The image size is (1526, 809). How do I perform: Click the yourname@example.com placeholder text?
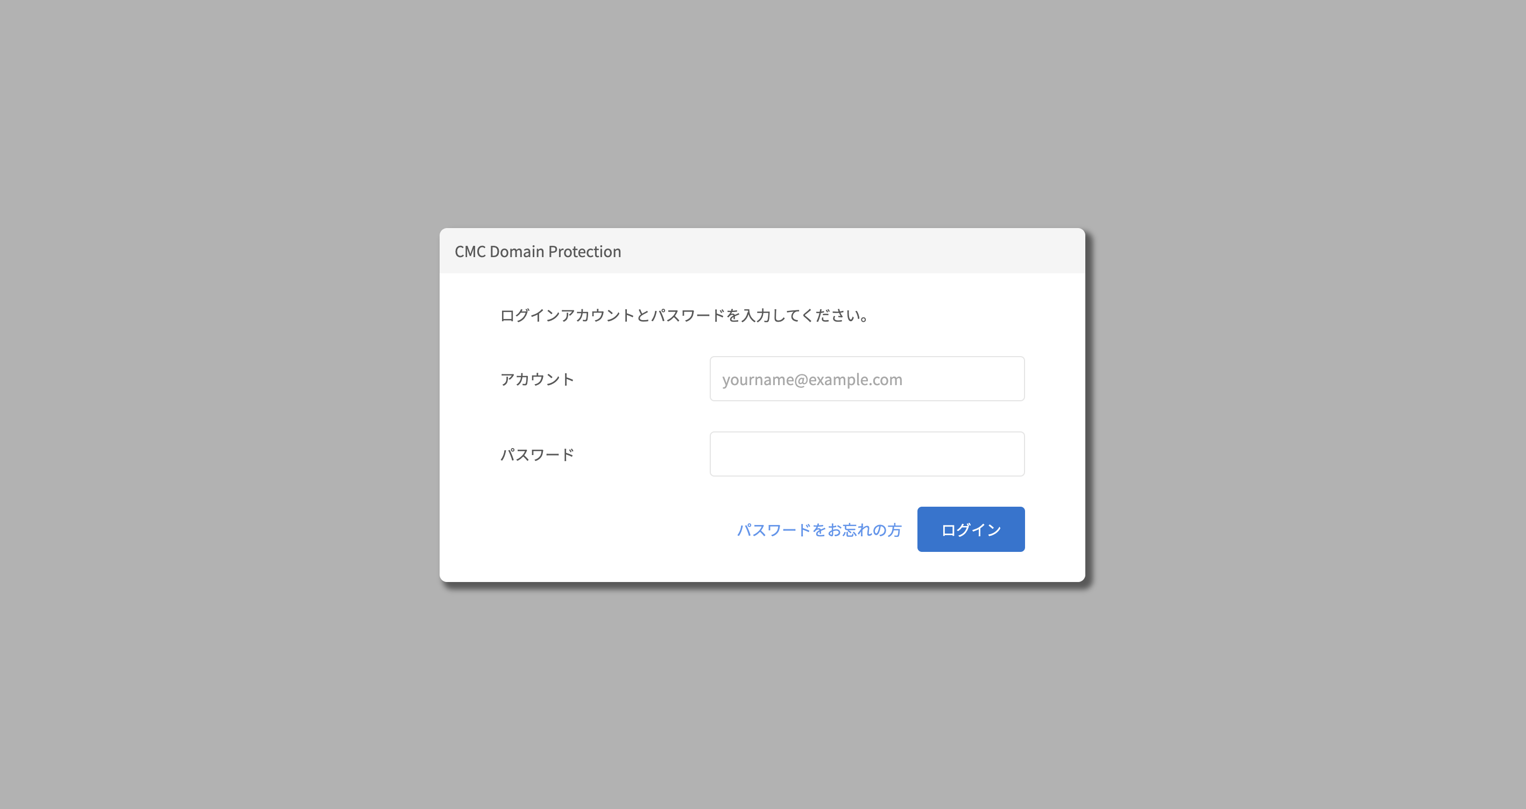click(x=812, y=379)
